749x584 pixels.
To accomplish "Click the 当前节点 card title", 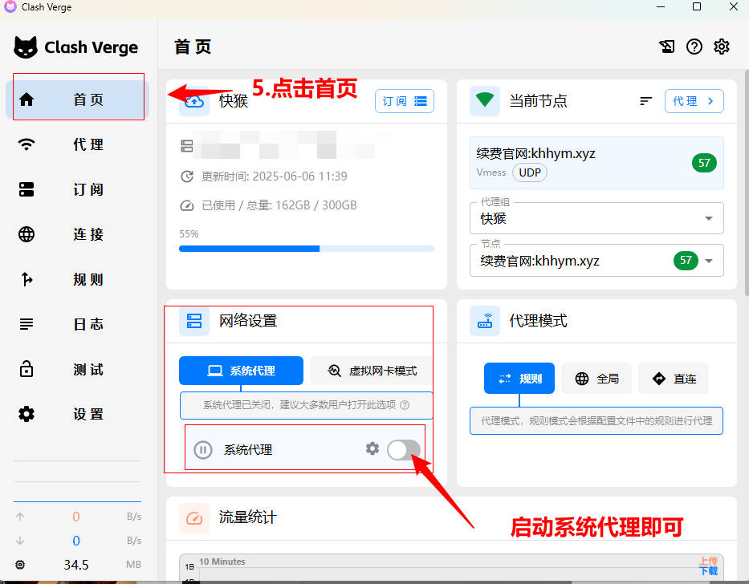I will pyautogui.click(x=539, y=101).
